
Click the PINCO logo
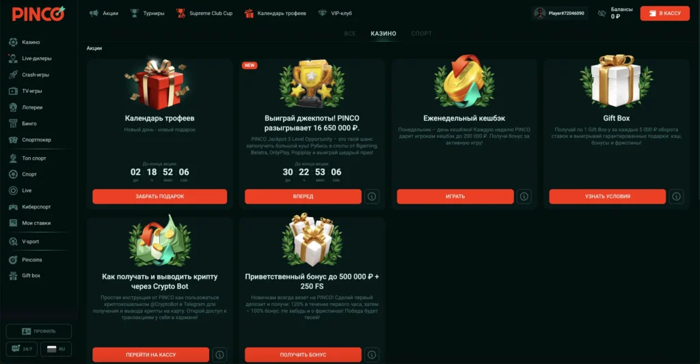(38, 14)
